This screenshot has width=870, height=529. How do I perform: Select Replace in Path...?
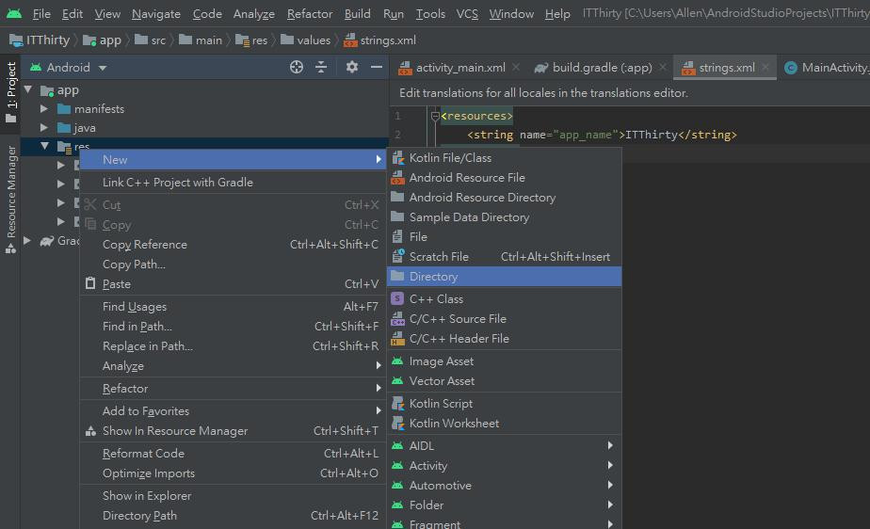point(234,346)
